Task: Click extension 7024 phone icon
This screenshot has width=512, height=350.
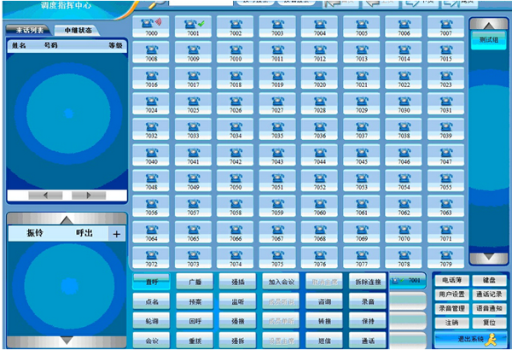Action: (x=151, y=104)
